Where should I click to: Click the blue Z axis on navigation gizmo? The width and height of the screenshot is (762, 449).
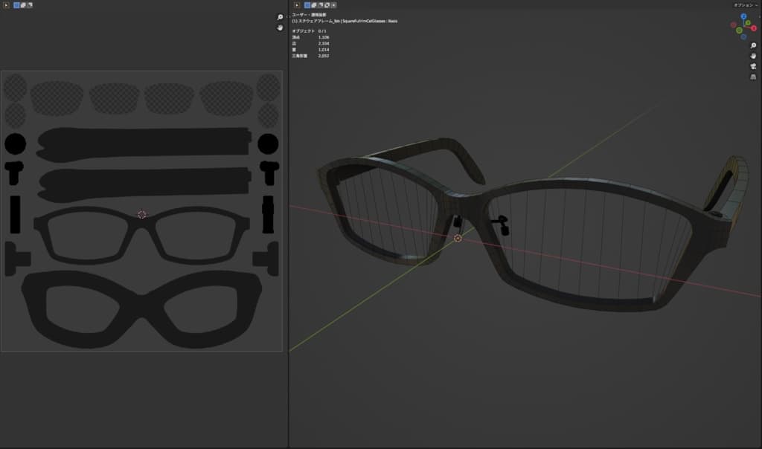click(743, 16)
